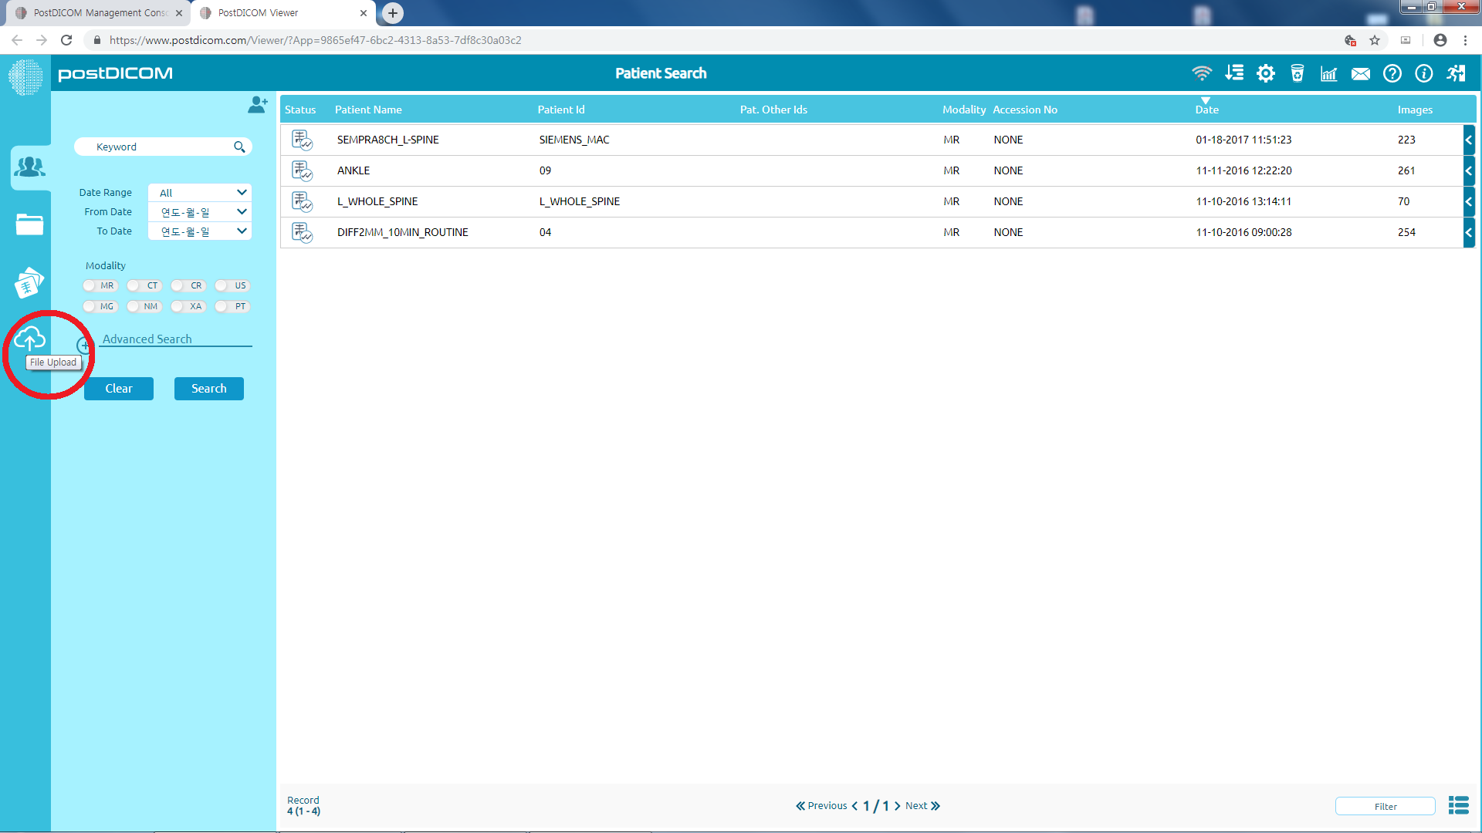Open a new browser tab
The width and height of the screenshot is (1482, 833).
pyautogui.click(x=393, y=13)
